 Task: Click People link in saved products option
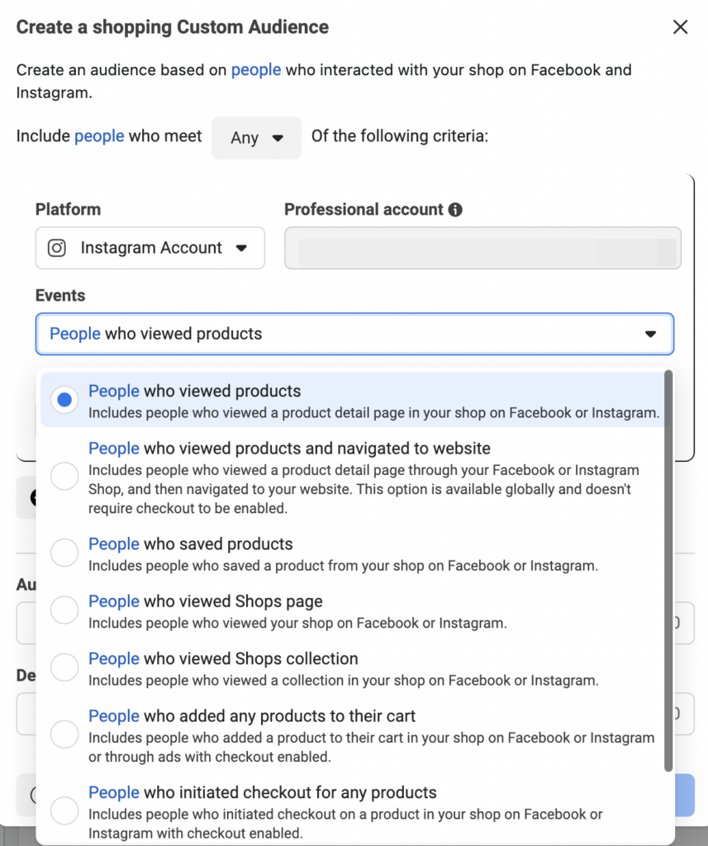click(114, 544)
